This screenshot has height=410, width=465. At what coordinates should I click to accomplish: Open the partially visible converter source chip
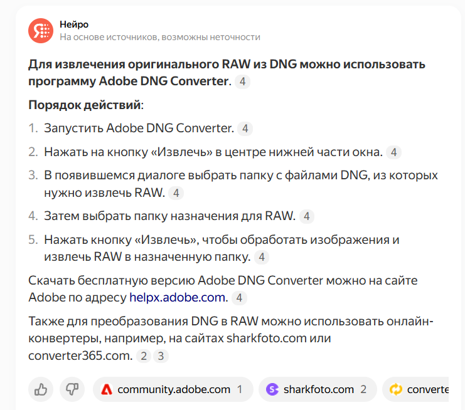pos(416,389)
